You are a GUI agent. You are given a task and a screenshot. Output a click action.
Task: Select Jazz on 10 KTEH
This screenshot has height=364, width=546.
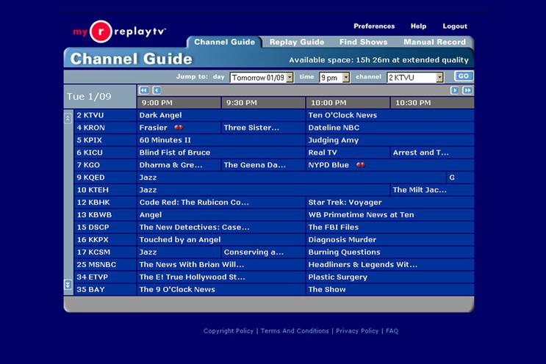tap(263, 190)
